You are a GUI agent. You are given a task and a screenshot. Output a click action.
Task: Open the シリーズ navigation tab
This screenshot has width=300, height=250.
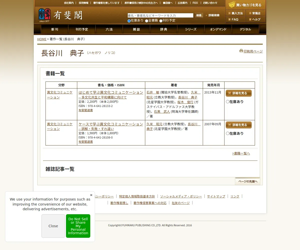(x=191, y=29)
